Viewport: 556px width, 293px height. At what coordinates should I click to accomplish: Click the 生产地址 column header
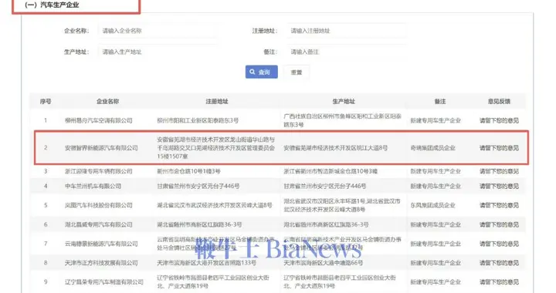(344, 101)
